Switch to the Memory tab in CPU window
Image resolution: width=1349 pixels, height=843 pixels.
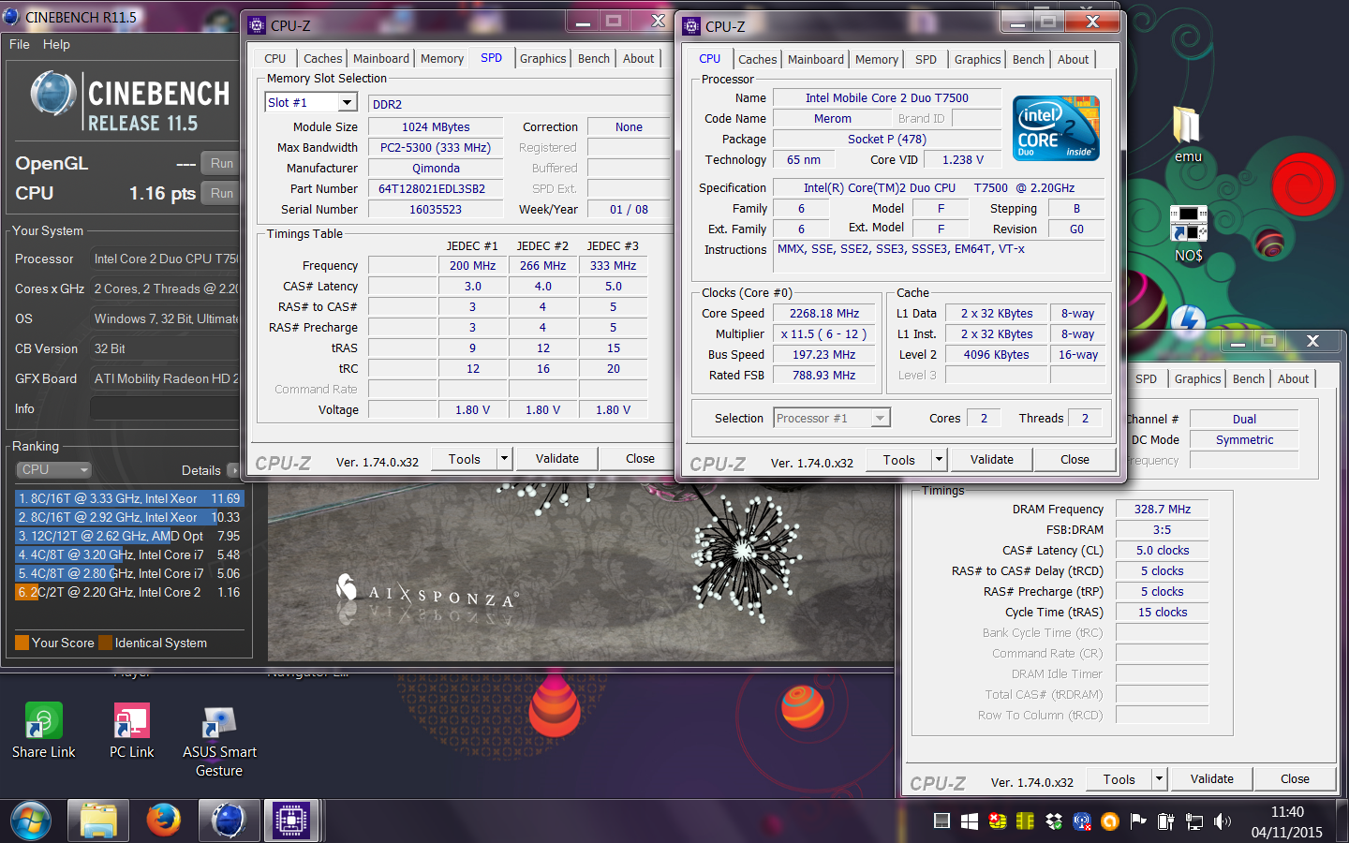[x=877, y=59]
